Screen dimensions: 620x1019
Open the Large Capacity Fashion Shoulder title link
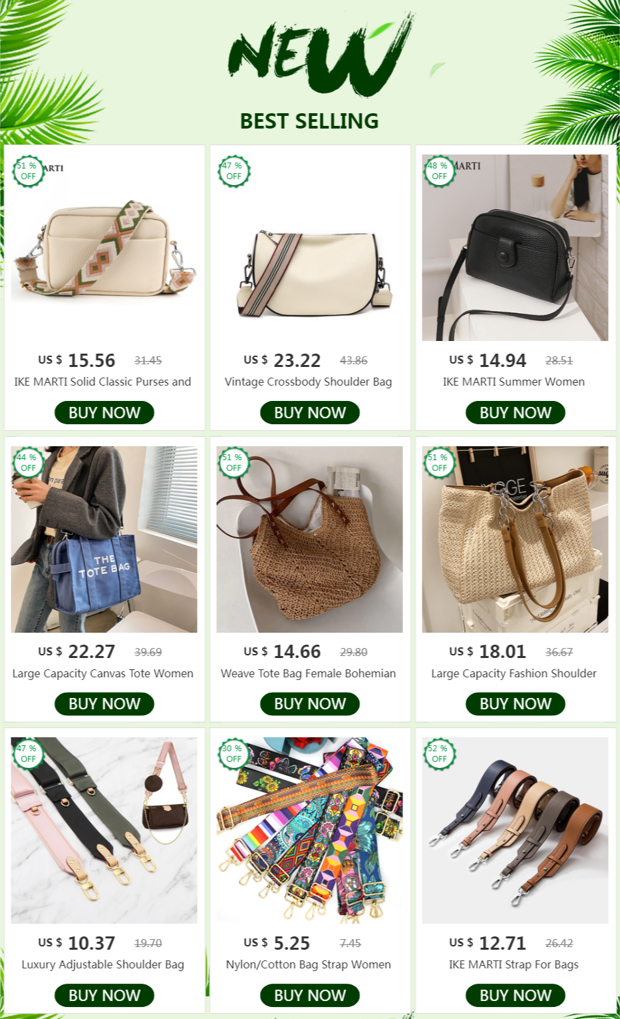pyautogui.click(x=514, y=673)
